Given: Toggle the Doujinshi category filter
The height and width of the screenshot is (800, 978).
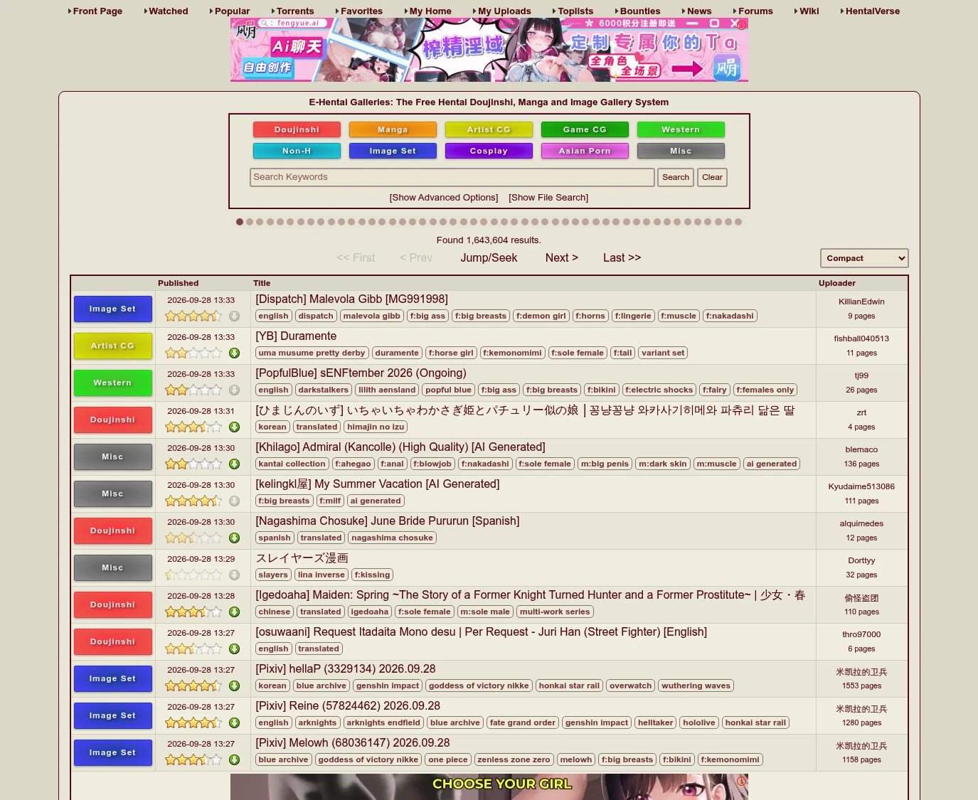Looking at the screenshot, I should click(x=297, y=129).
